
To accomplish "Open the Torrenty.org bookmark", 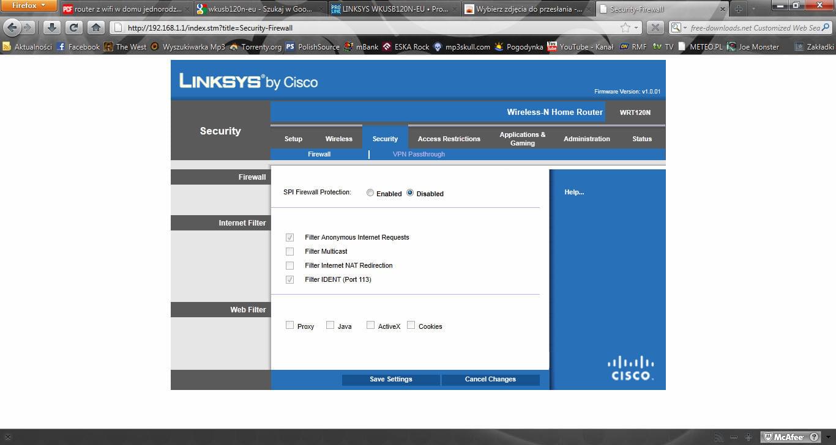I will click(x=255, y=46).
